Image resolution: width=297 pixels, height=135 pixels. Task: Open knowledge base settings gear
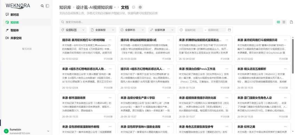140,7
